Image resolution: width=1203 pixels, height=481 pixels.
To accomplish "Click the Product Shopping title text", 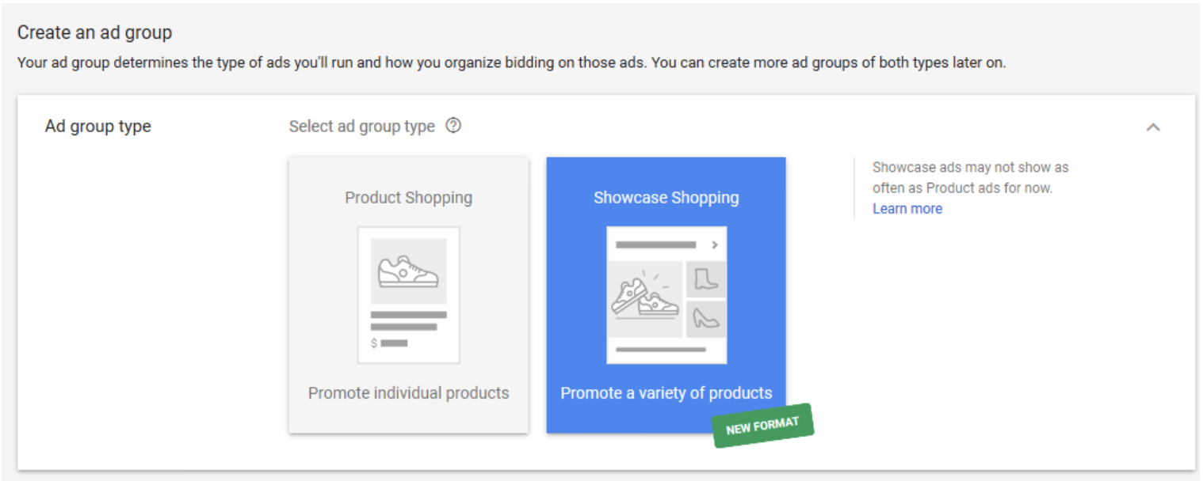I will pyautogui.click(x=408, y=198).
